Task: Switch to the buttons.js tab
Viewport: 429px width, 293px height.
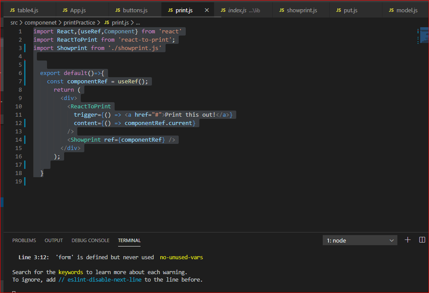Action: coord(135,10)
